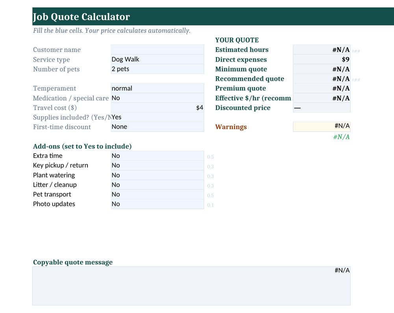
Task: Click the Service type label
Action: (x=51, y=59)
